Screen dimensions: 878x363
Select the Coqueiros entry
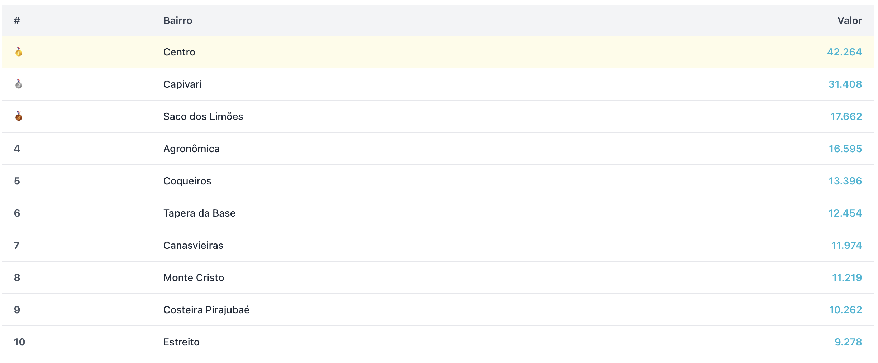coord(187,181)
